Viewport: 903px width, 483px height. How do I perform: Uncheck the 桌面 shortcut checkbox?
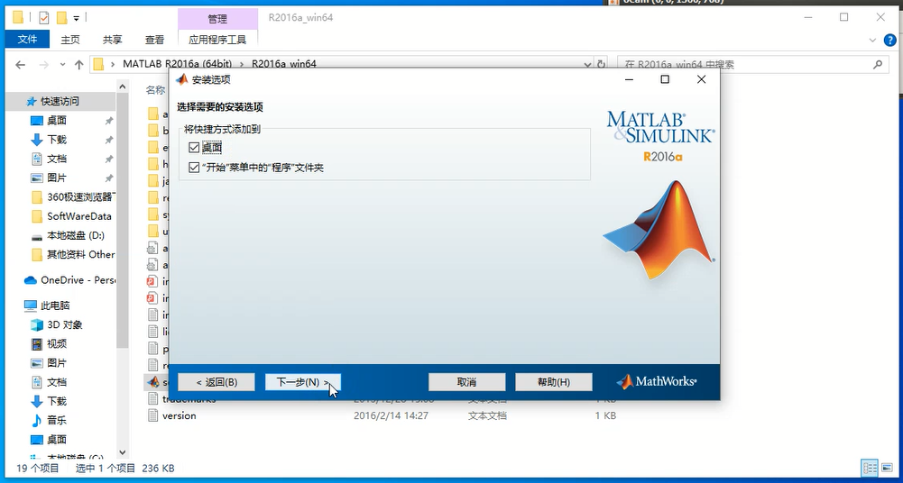(x=193, y=148)
